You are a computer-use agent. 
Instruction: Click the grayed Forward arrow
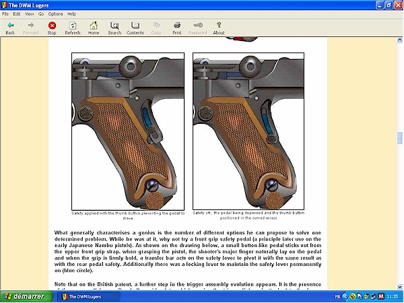(31, 28)
